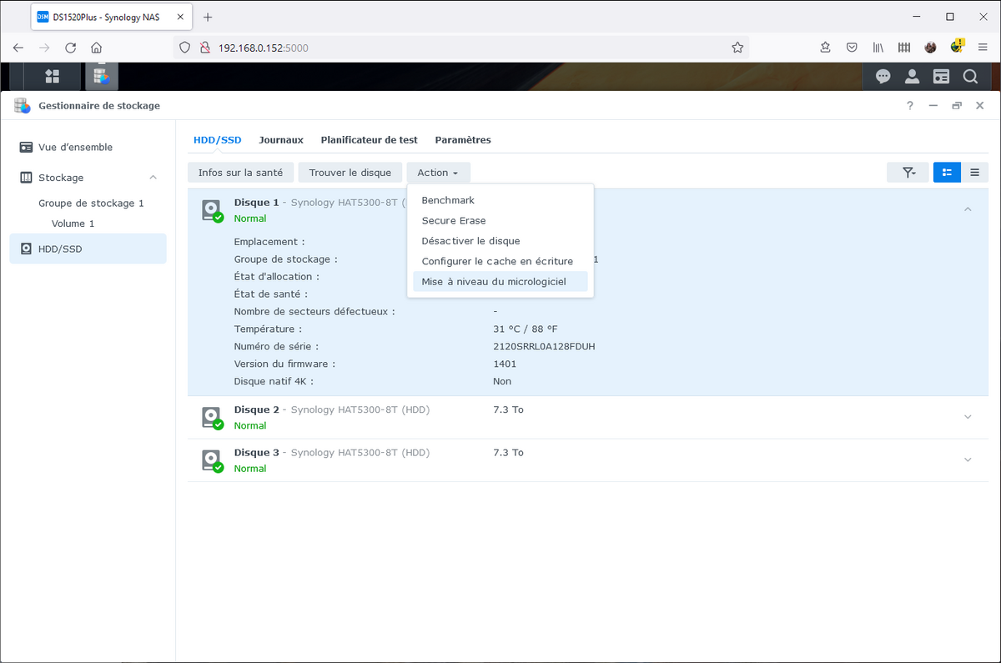The image size is (1001, 663).
Task: Select Désactiver le disque option
Action: coord(500,241)
